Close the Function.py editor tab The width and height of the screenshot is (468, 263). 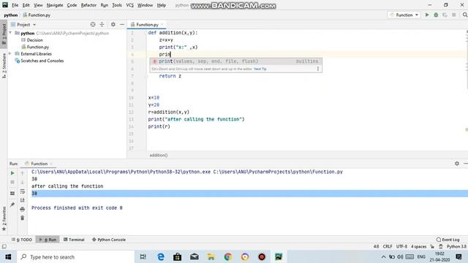coord(162,24)
